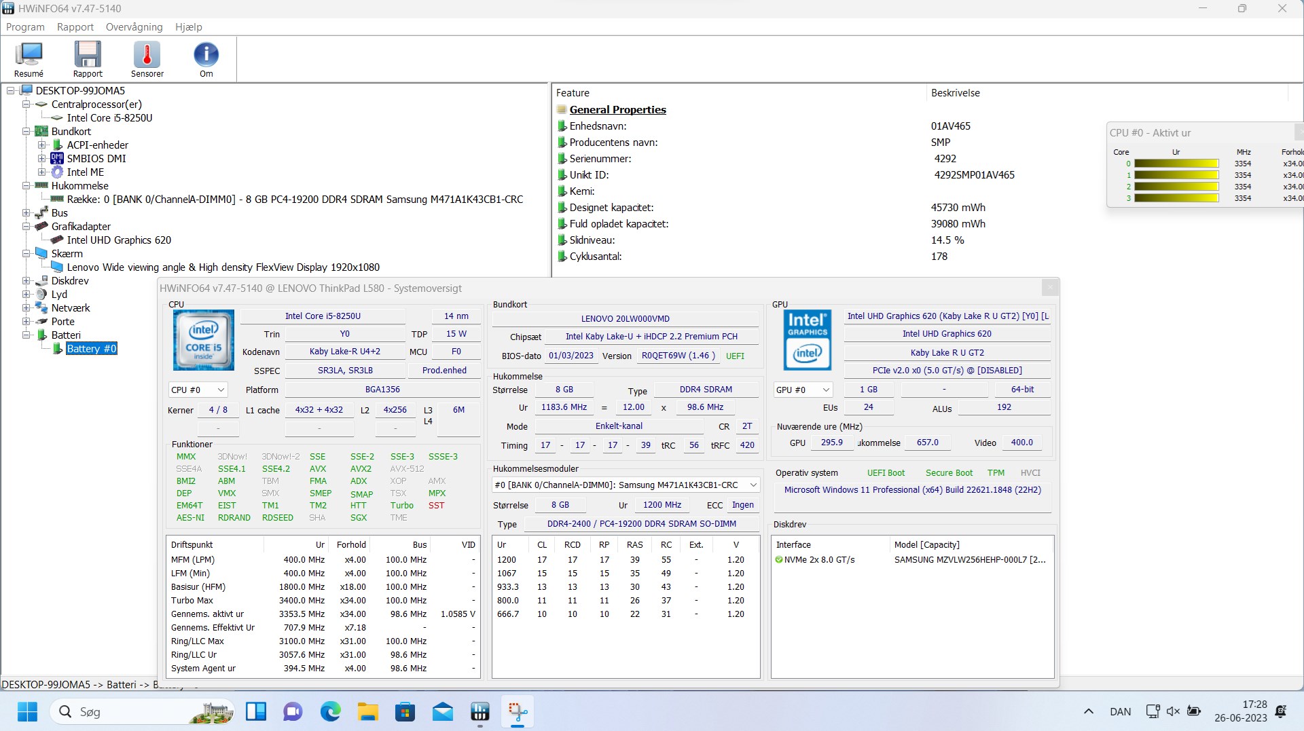Viewport: 1304px width, 731px height.
Task: Open File Explorer from the taskbar
Action: 367,711
